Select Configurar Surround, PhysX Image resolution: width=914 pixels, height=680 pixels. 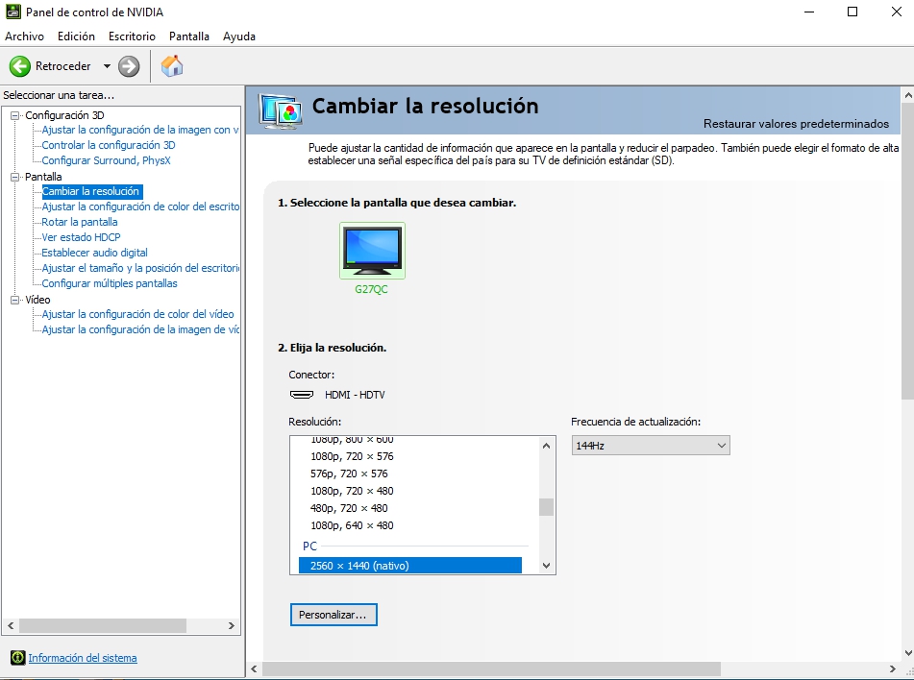(x=106, y=160)
